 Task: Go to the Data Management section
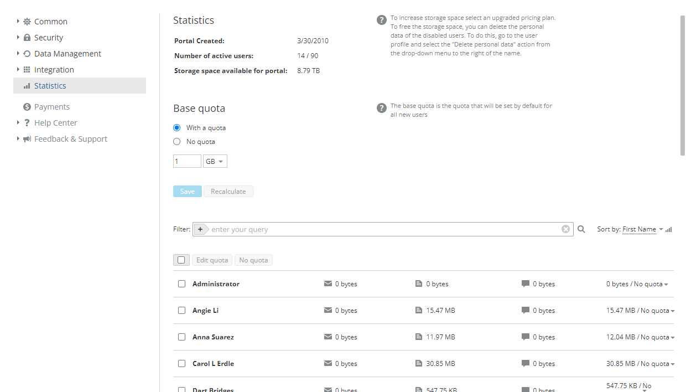click(67, 53)
